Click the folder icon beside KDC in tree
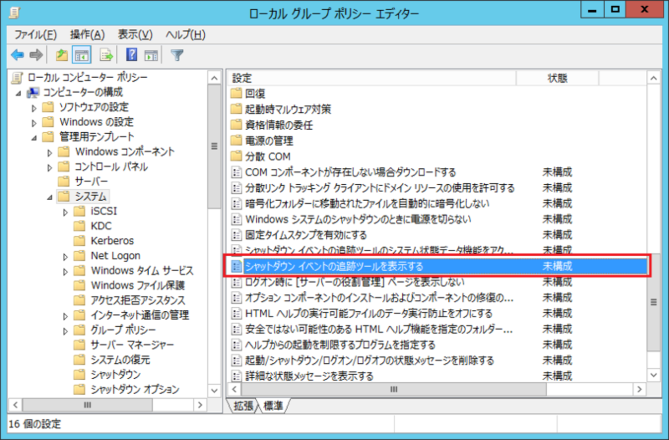 coord(79,226)
